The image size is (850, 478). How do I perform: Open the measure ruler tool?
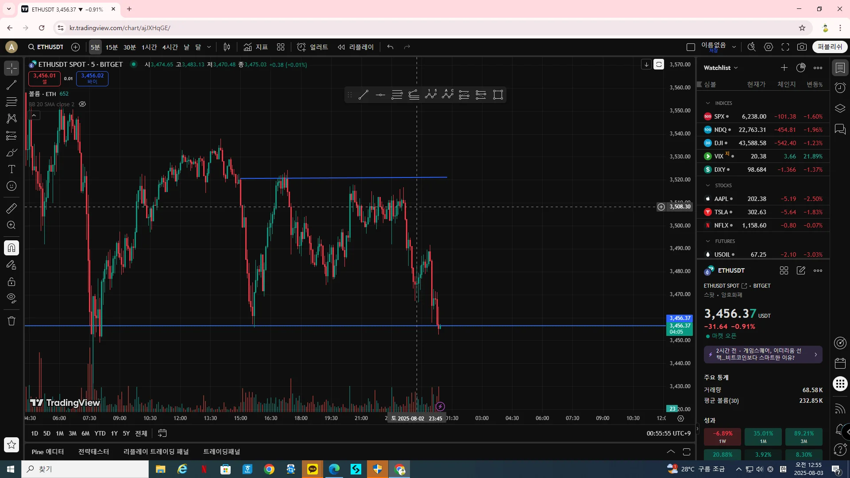(x=12, y=208)
